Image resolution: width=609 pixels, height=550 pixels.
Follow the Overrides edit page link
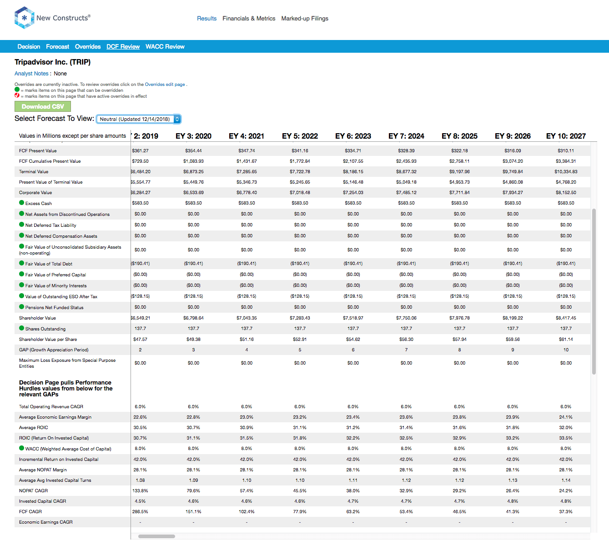click(165, 85)
